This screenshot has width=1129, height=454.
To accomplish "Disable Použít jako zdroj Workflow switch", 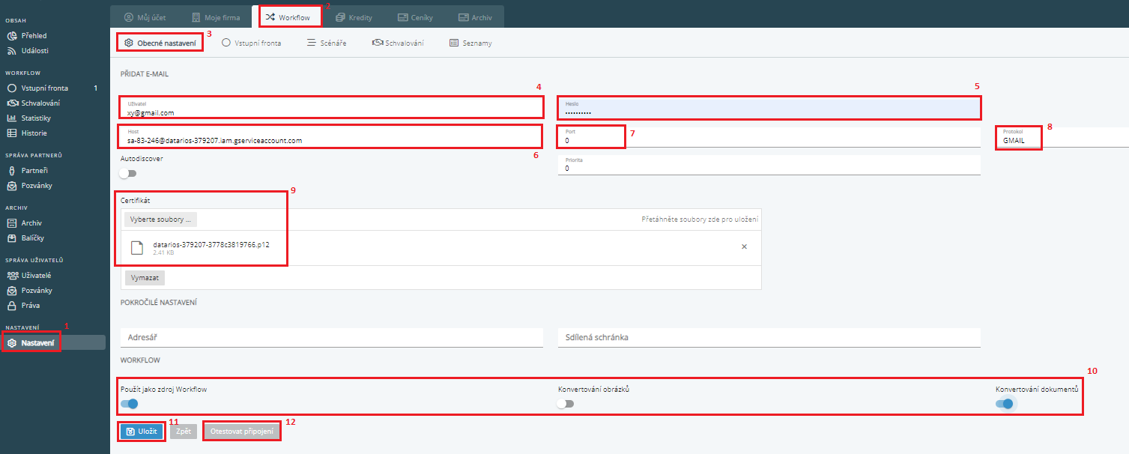I will (x=129, y=404).
